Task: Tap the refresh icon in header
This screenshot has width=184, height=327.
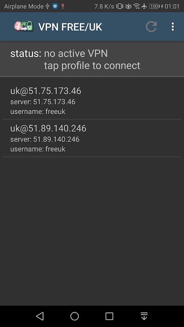Action: (x=151, y=27)
